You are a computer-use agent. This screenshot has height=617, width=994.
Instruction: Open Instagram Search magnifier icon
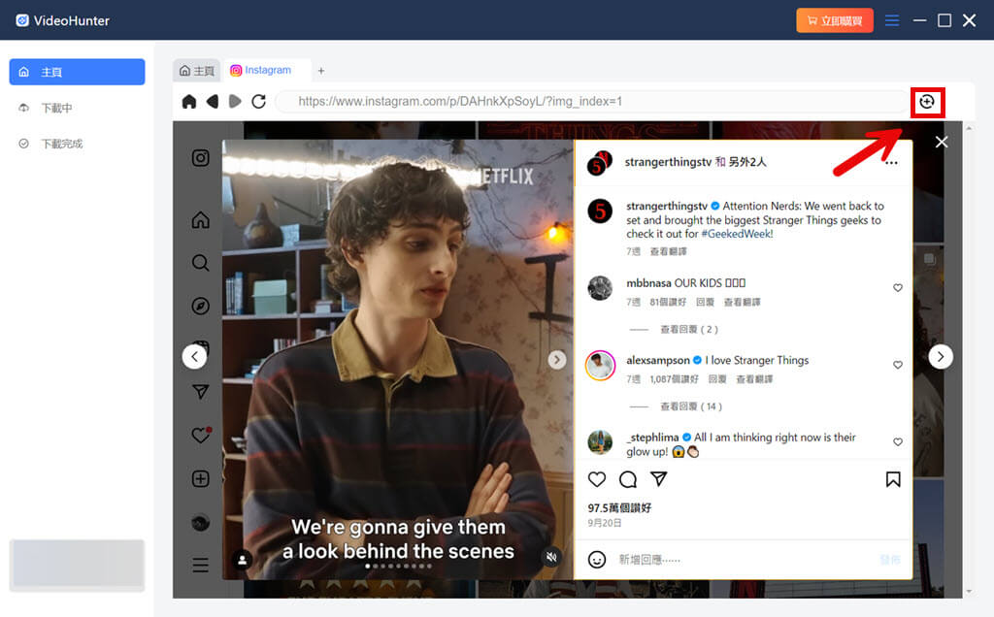[x=200, y=263]
